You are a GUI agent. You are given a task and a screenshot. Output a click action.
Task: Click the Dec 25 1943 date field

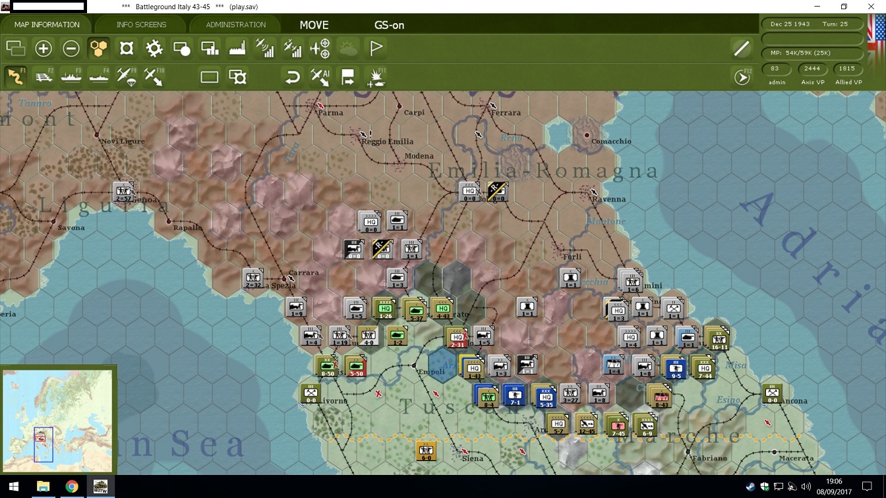pos(813,24)
